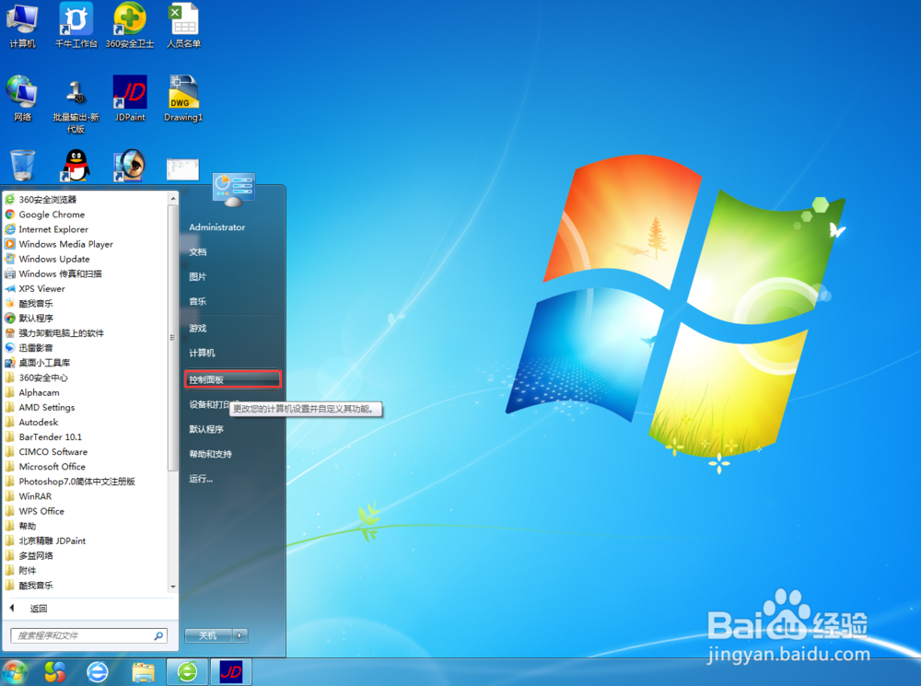
Task: Click the search magnifier icon
Action: coord(158,635)
